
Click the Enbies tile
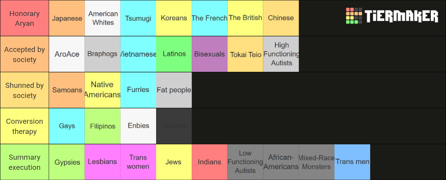coord(138,126)
